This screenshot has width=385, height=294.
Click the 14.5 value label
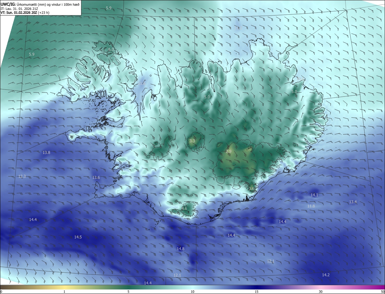pyautogui.click(x=78, y=237)
